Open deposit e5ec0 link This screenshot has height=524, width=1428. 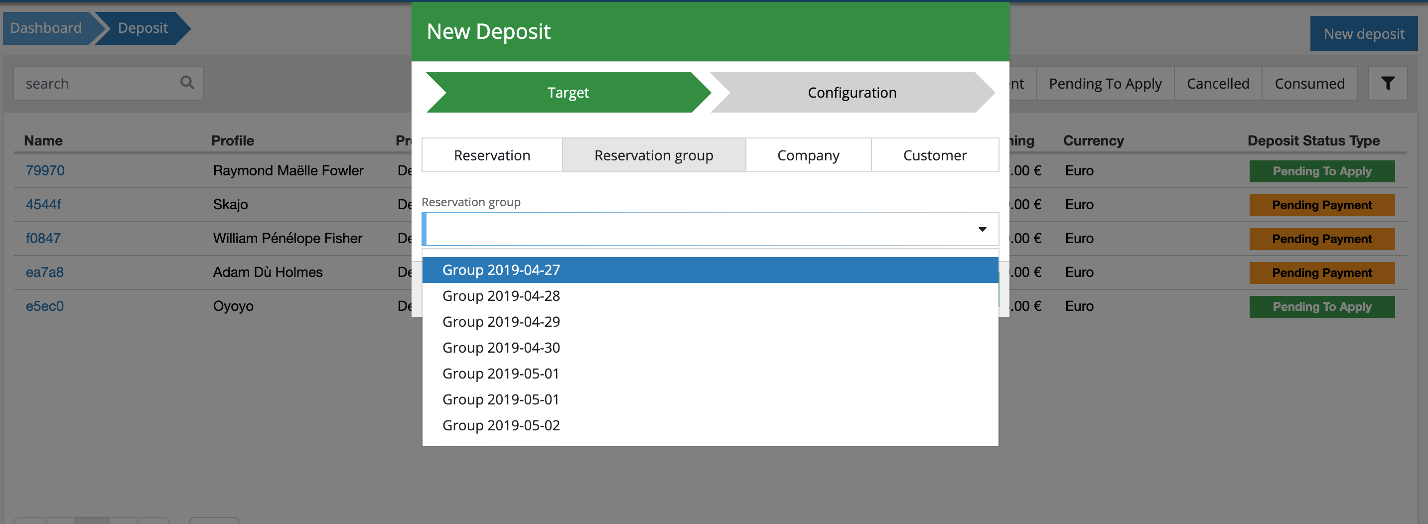44,306
